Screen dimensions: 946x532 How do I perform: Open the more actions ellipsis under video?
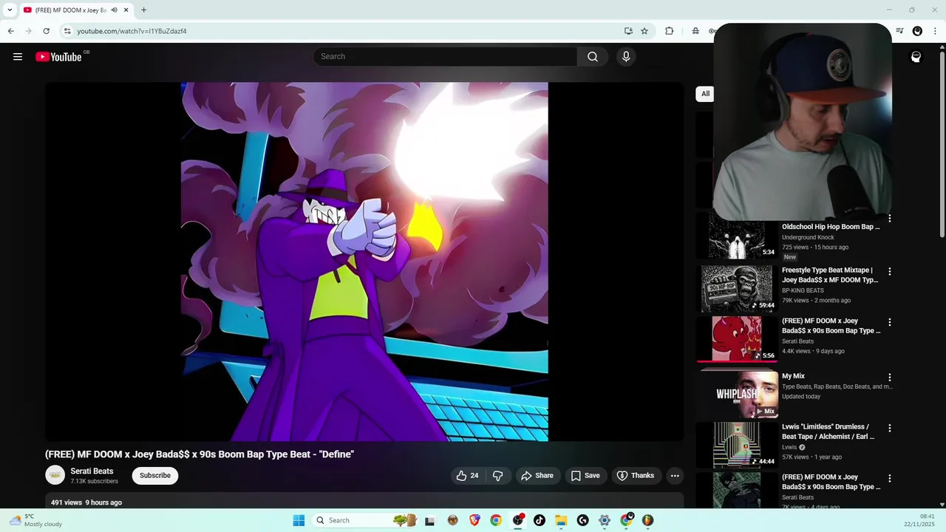[675, 476]
